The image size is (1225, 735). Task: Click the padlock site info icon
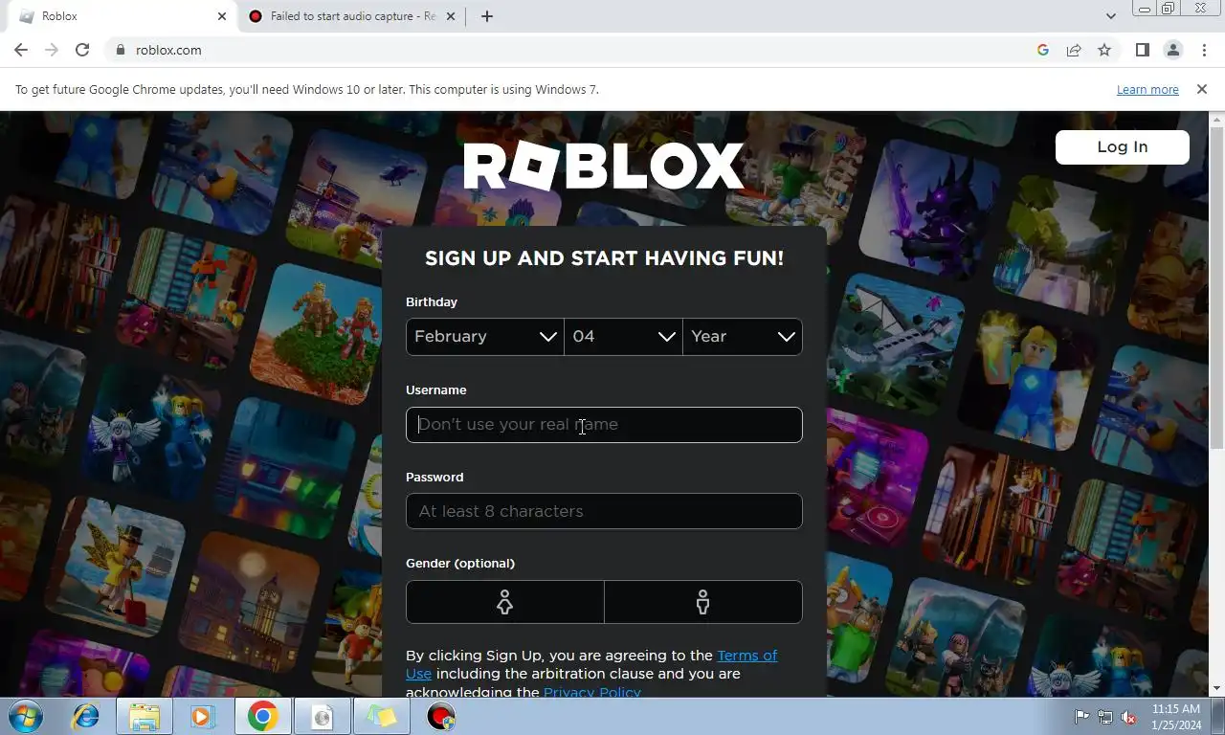120,50
